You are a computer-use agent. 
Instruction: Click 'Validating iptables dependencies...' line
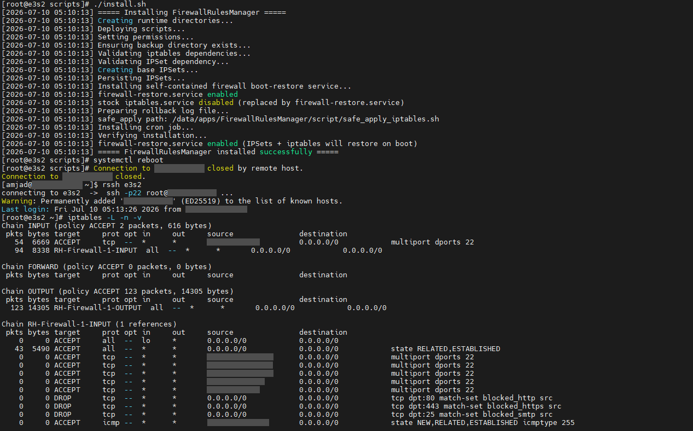click(x=126, y=53)
